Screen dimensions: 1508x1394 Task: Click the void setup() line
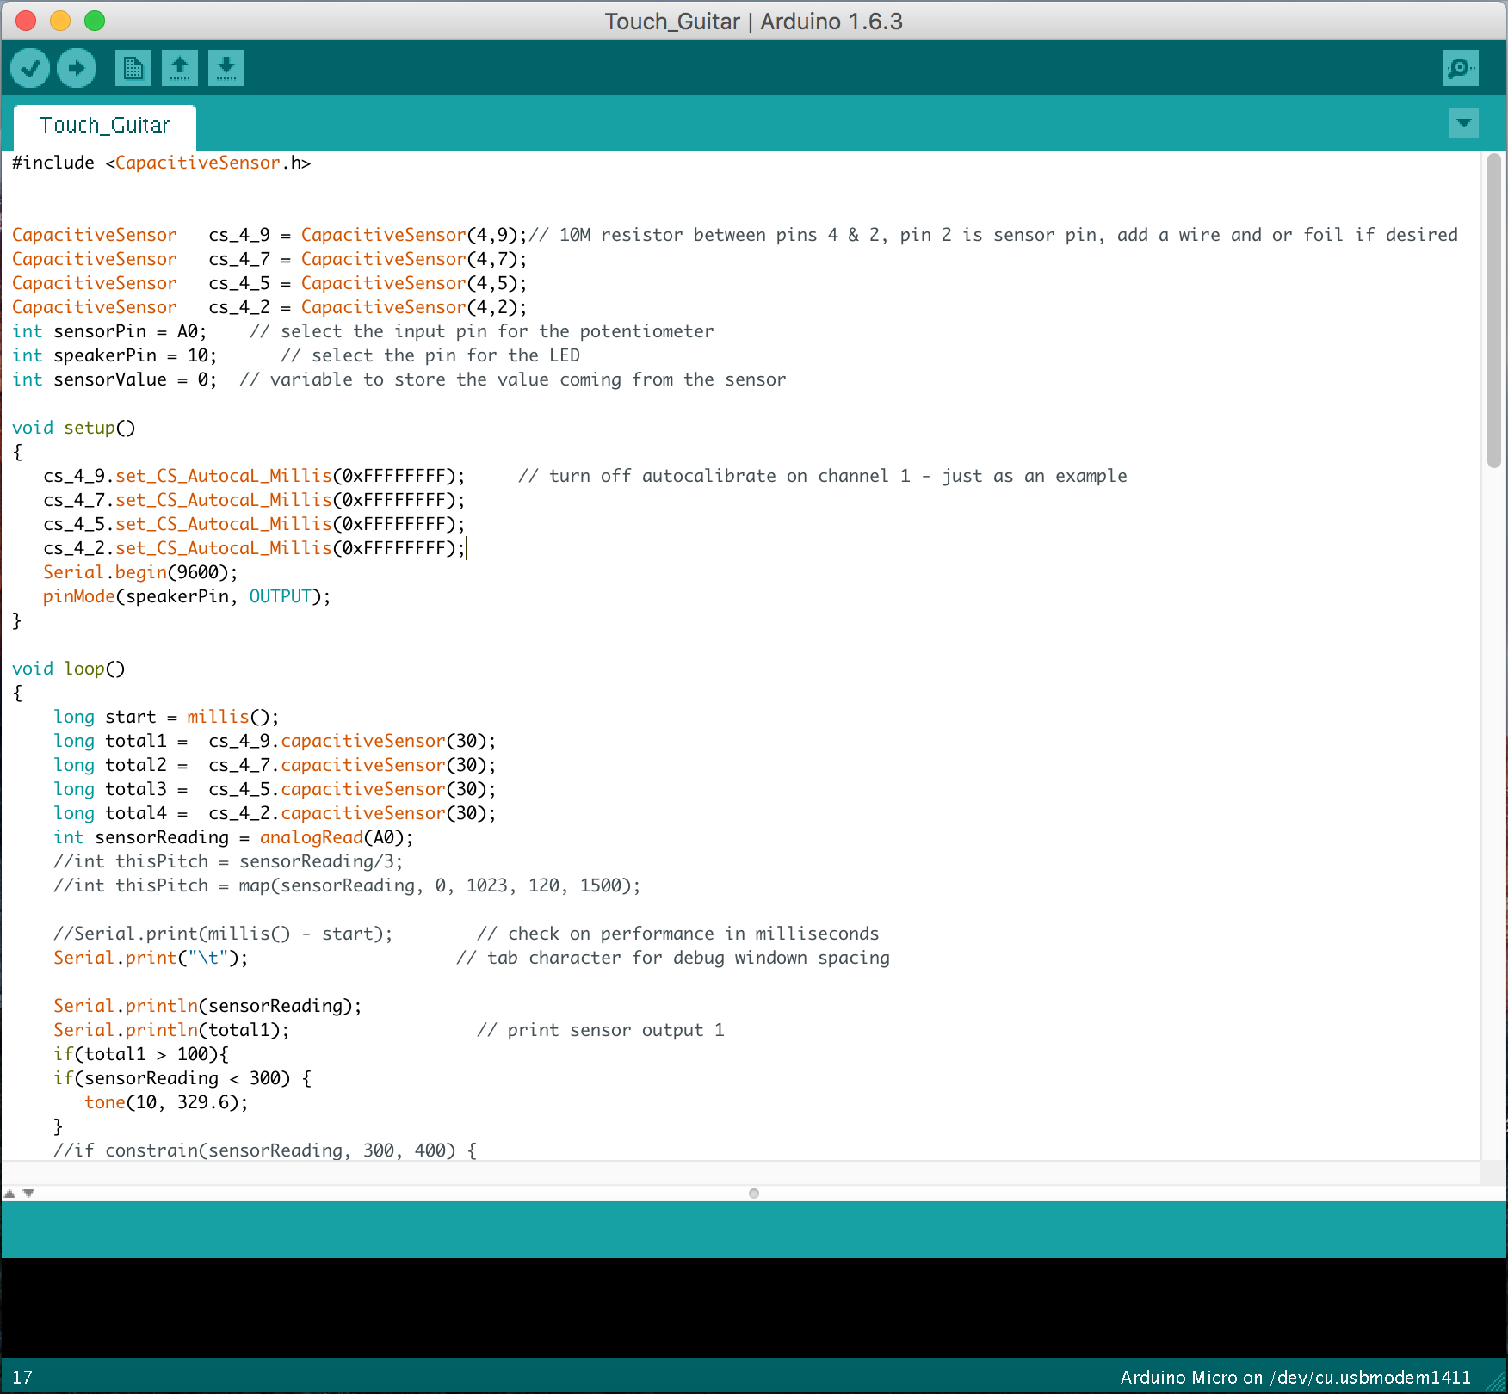click(74, 428)
